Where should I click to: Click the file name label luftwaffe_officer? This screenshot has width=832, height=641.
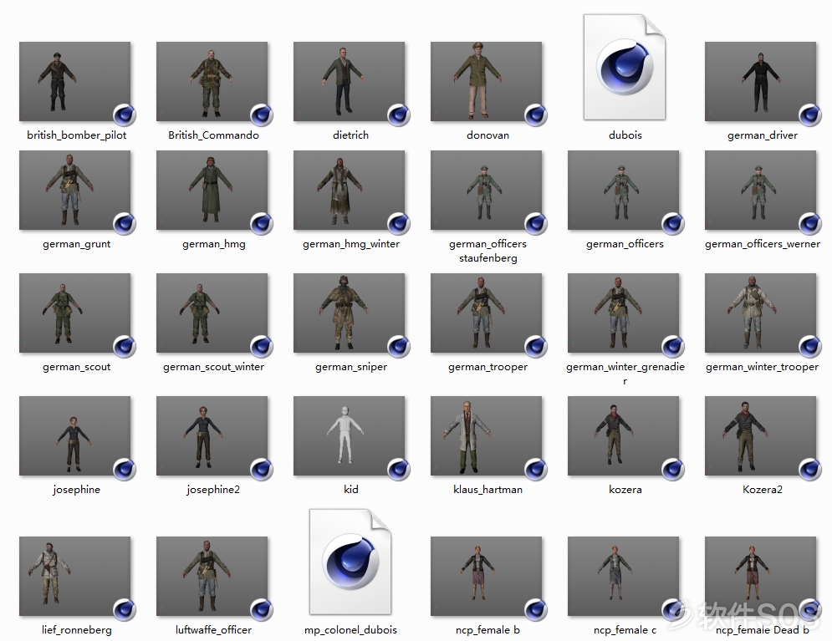coord(213,630)
